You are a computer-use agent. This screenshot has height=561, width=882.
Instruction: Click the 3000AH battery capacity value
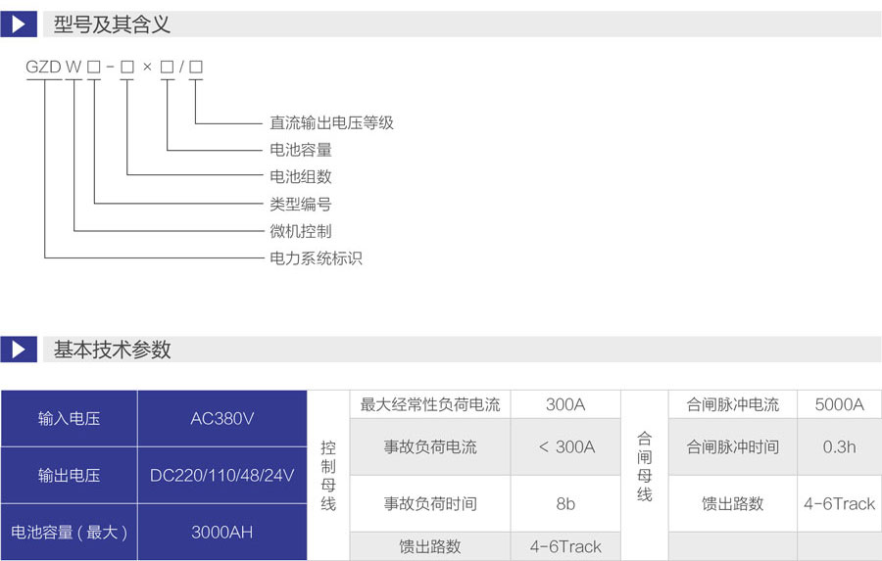(x=222, y=532)
